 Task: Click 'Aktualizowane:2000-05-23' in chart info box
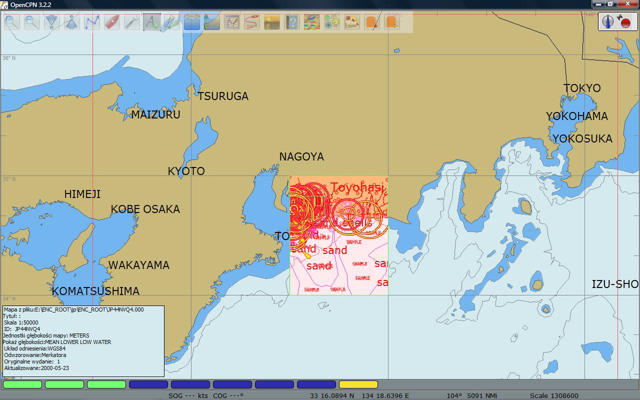tap(36, 368)
